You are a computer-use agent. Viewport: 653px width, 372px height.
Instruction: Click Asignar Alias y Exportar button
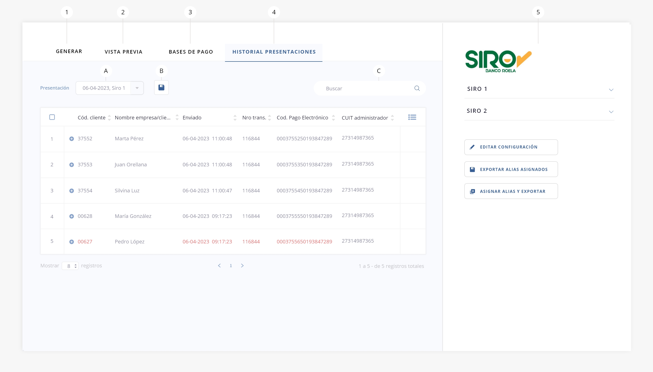pyautogui.click(x=511, y=191)
